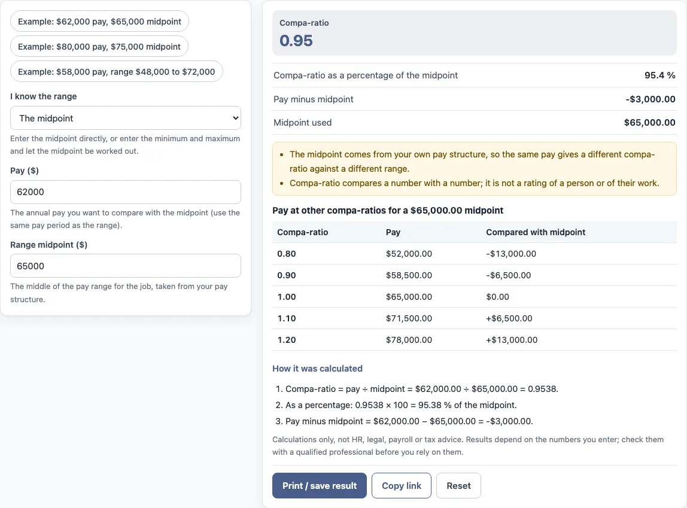The width and height of the screenshot is (687, 508).
Task: Click the 'I know the range' label
Action: [x=43, y=96]
